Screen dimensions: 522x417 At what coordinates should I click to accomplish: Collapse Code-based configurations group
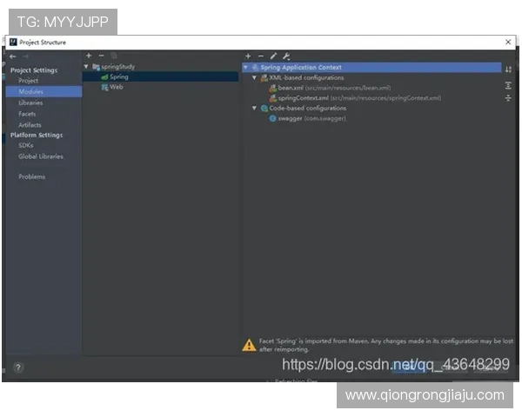point(254,108)
